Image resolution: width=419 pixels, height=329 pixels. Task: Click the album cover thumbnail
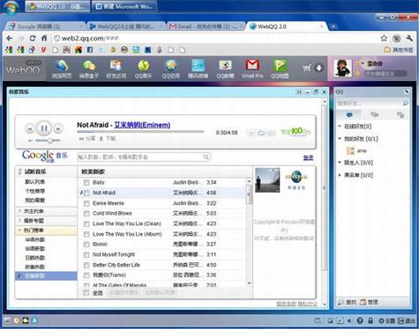(267, 180)
